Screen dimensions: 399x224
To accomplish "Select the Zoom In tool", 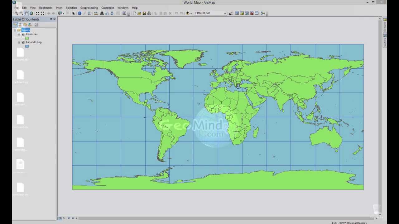I will point(16,13).
